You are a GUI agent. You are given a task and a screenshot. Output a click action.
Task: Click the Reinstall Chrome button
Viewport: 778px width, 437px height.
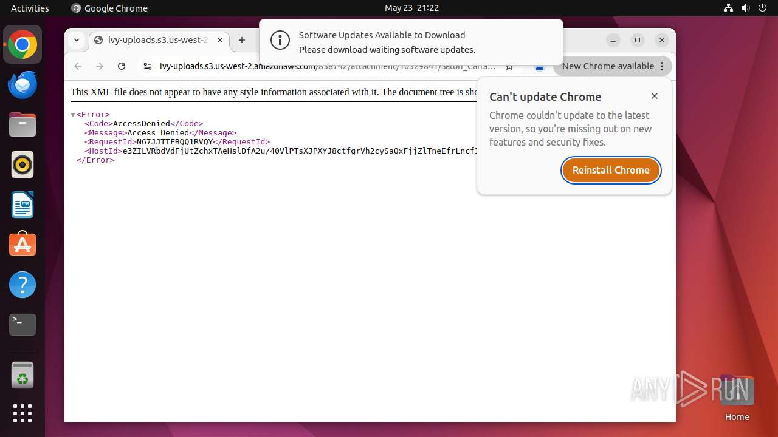point(611,170)
